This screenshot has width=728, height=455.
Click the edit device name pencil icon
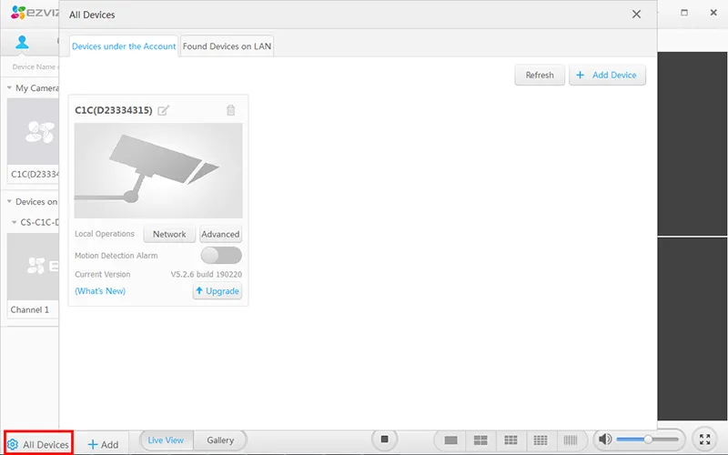click(x=164, y=110)
